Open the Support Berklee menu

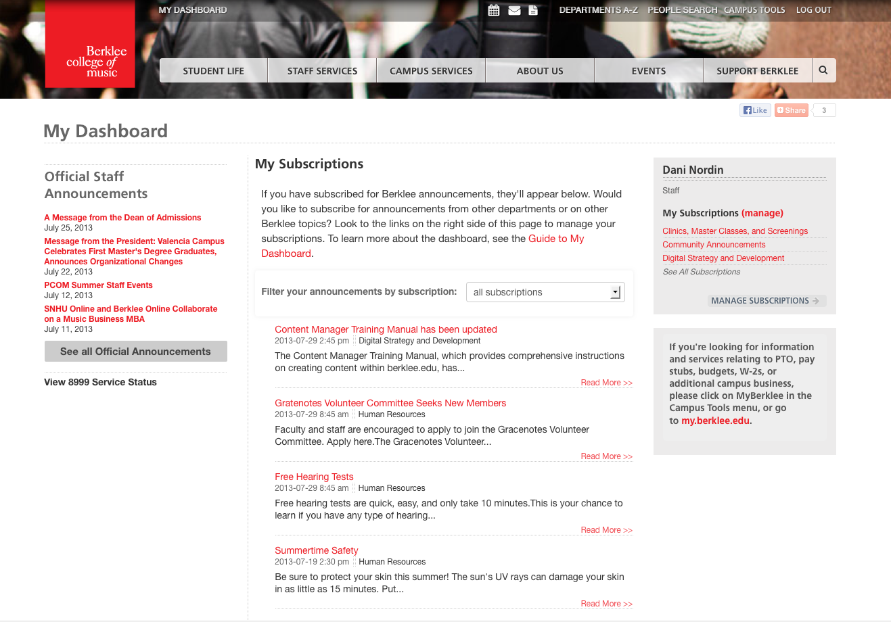(x=758, y=70)
